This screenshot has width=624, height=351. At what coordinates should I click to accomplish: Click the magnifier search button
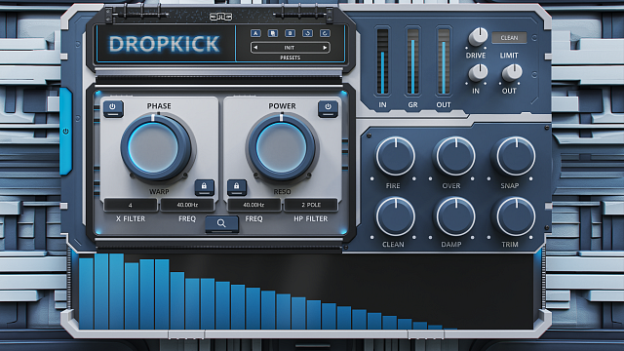pos(221,223)
